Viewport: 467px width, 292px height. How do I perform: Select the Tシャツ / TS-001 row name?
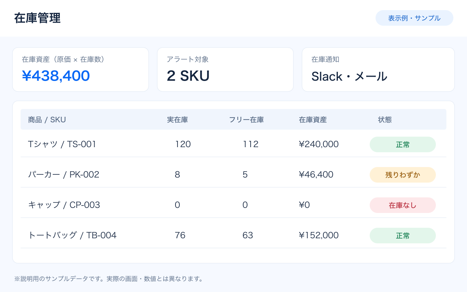[62, 144]
